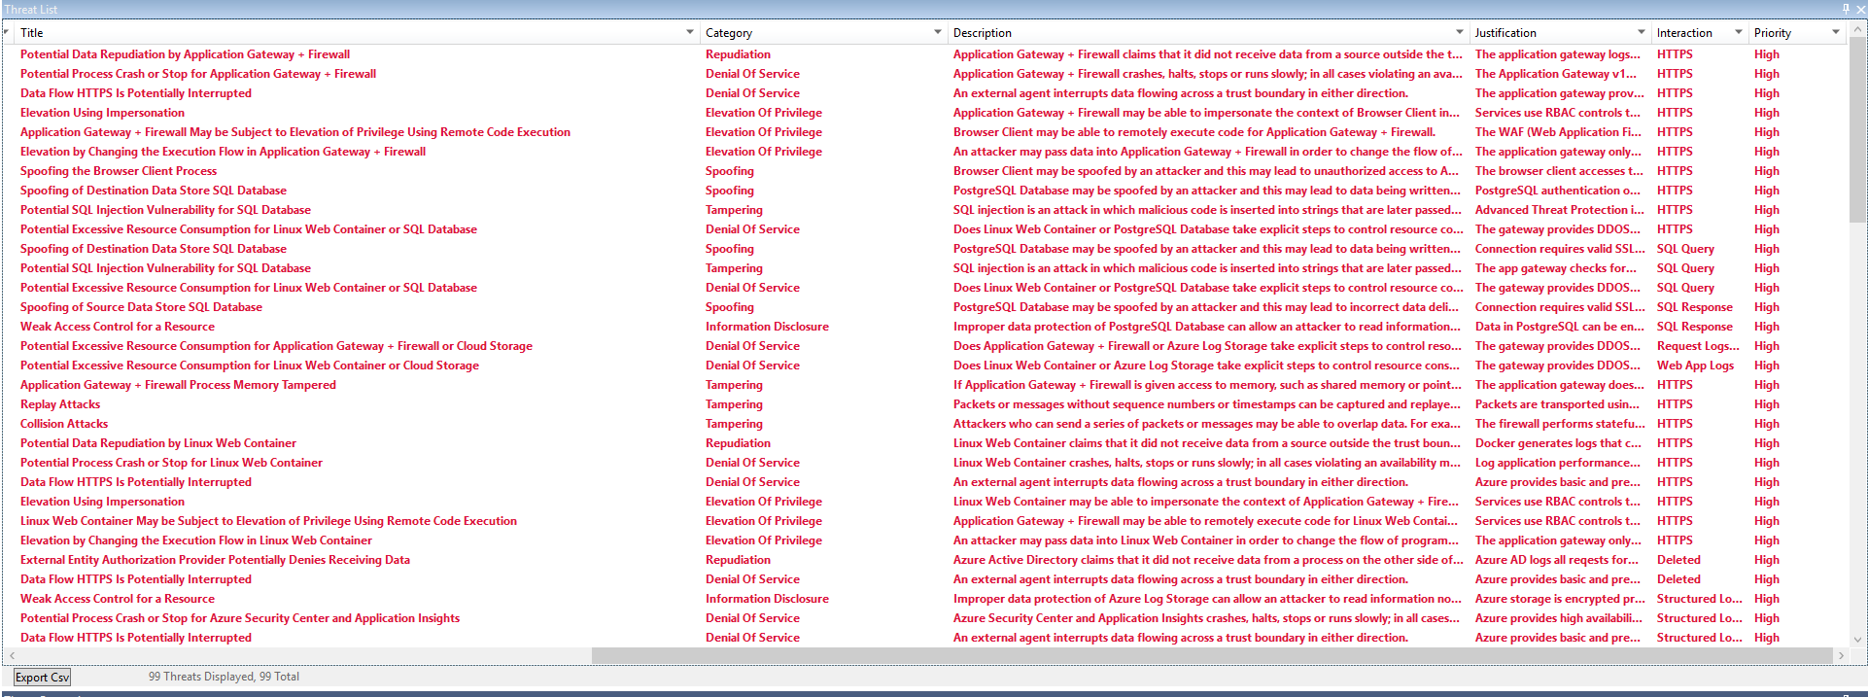
Task: Open the Priority column filter dropdown arrow
Action: pyautogui.click(x=1836, y=32)
